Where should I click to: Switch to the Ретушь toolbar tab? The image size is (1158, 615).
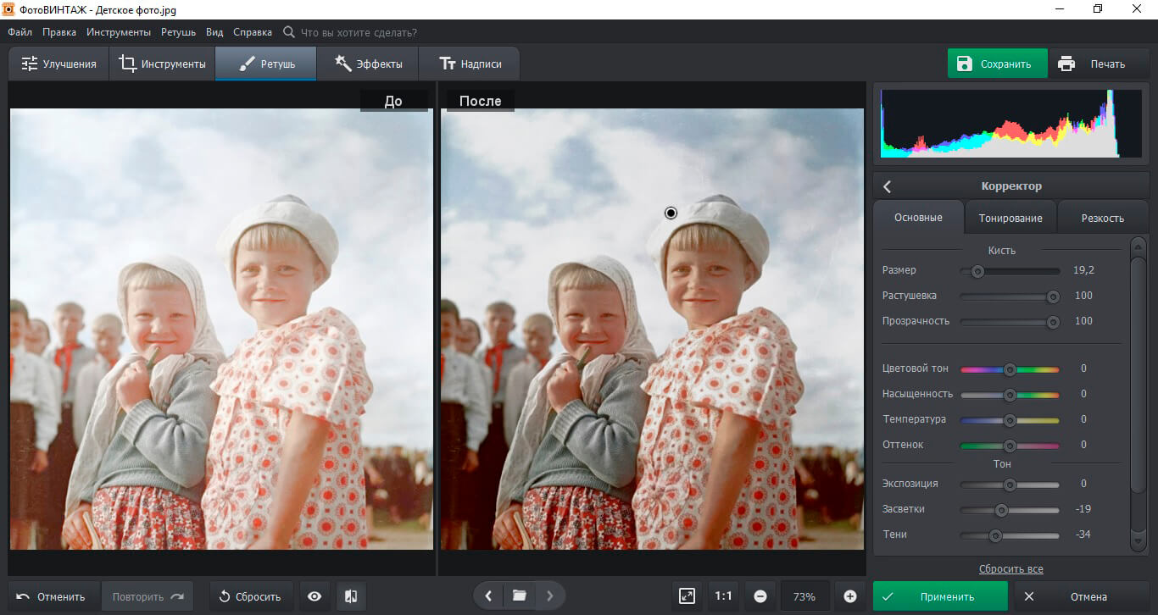tap(266, 64)
